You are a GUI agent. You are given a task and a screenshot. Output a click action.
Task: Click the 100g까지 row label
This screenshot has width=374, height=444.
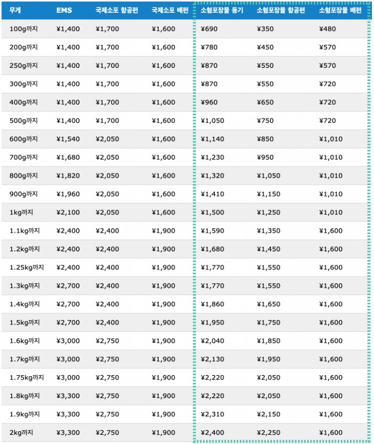(24, 29)
